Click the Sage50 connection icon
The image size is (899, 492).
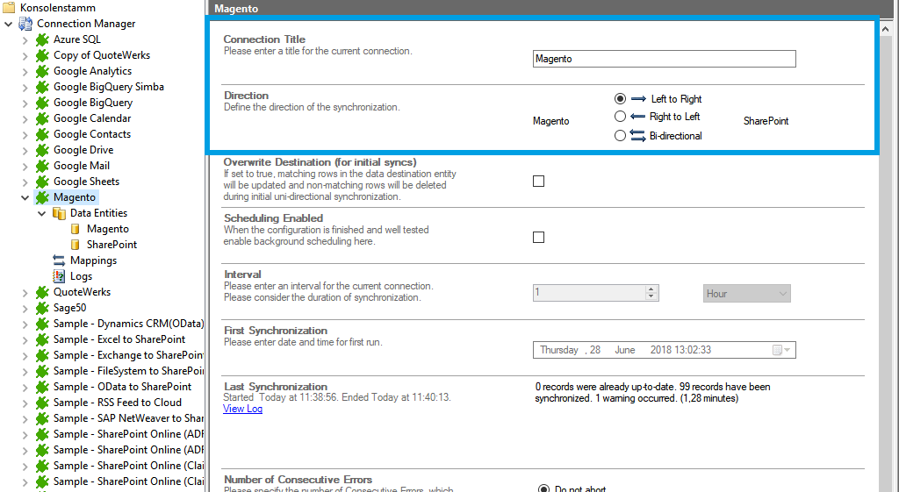(x=42, y=308)
